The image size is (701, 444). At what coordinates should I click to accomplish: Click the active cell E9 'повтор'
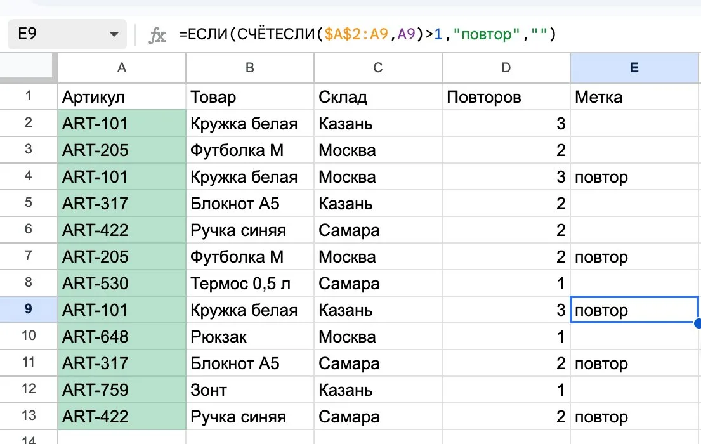[x=634, y=310]
